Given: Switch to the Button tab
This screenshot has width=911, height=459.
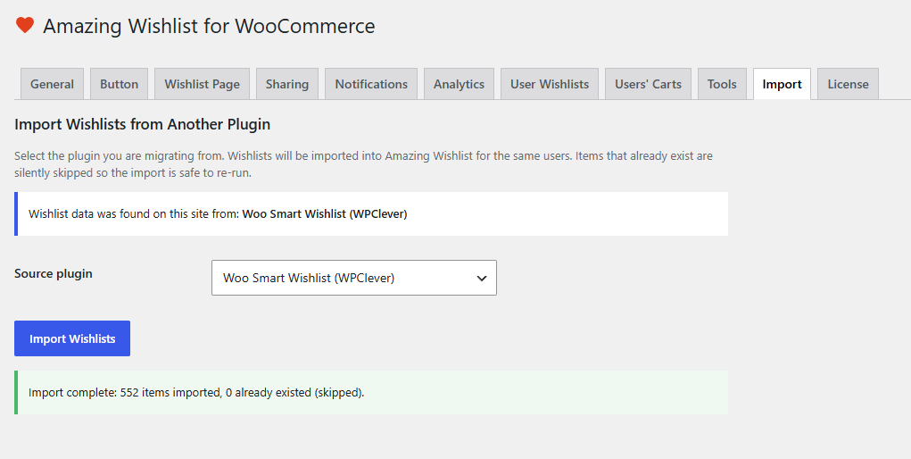Looking at the screenshot, I should pos(119,84).
